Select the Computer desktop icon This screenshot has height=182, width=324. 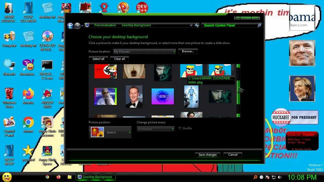tap(9, 39)
